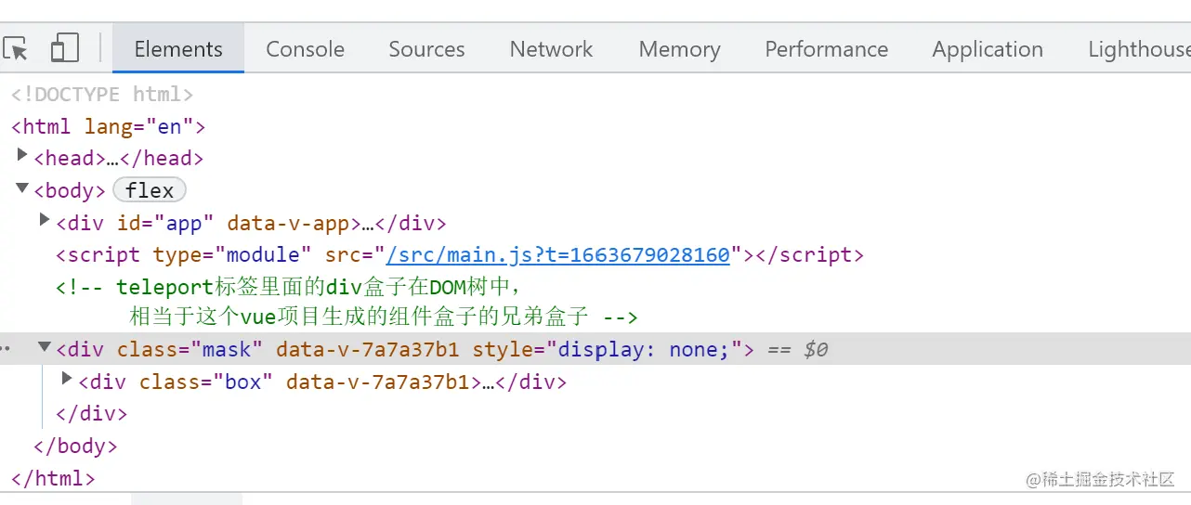Collapse the body element arrow

tap(23, 188)
